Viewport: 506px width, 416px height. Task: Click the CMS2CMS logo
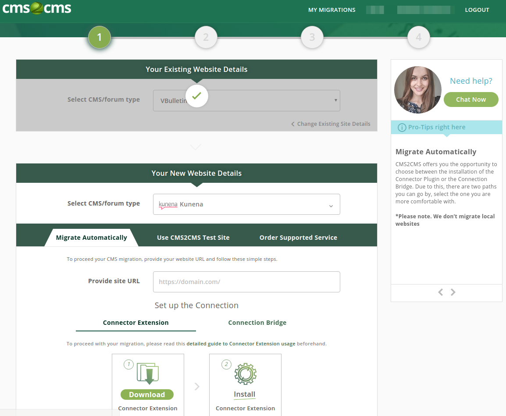(x=36, y=8)
